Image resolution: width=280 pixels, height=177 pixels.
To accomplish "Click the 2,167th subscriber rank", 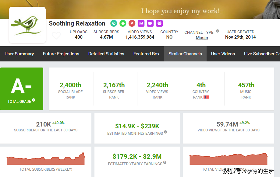I will pos(114,85).
